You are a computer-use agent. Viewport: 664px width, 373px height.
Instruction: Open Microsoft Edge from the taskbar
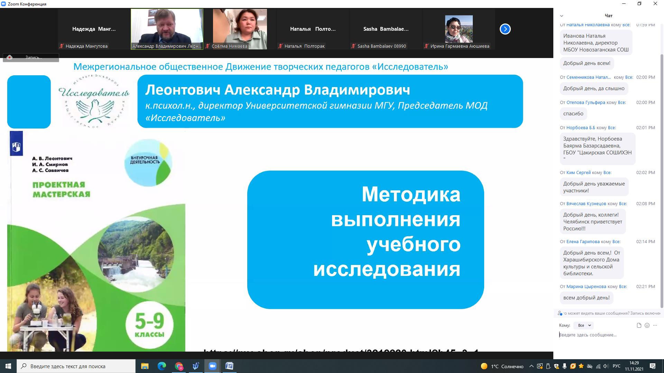coord(162,366)
